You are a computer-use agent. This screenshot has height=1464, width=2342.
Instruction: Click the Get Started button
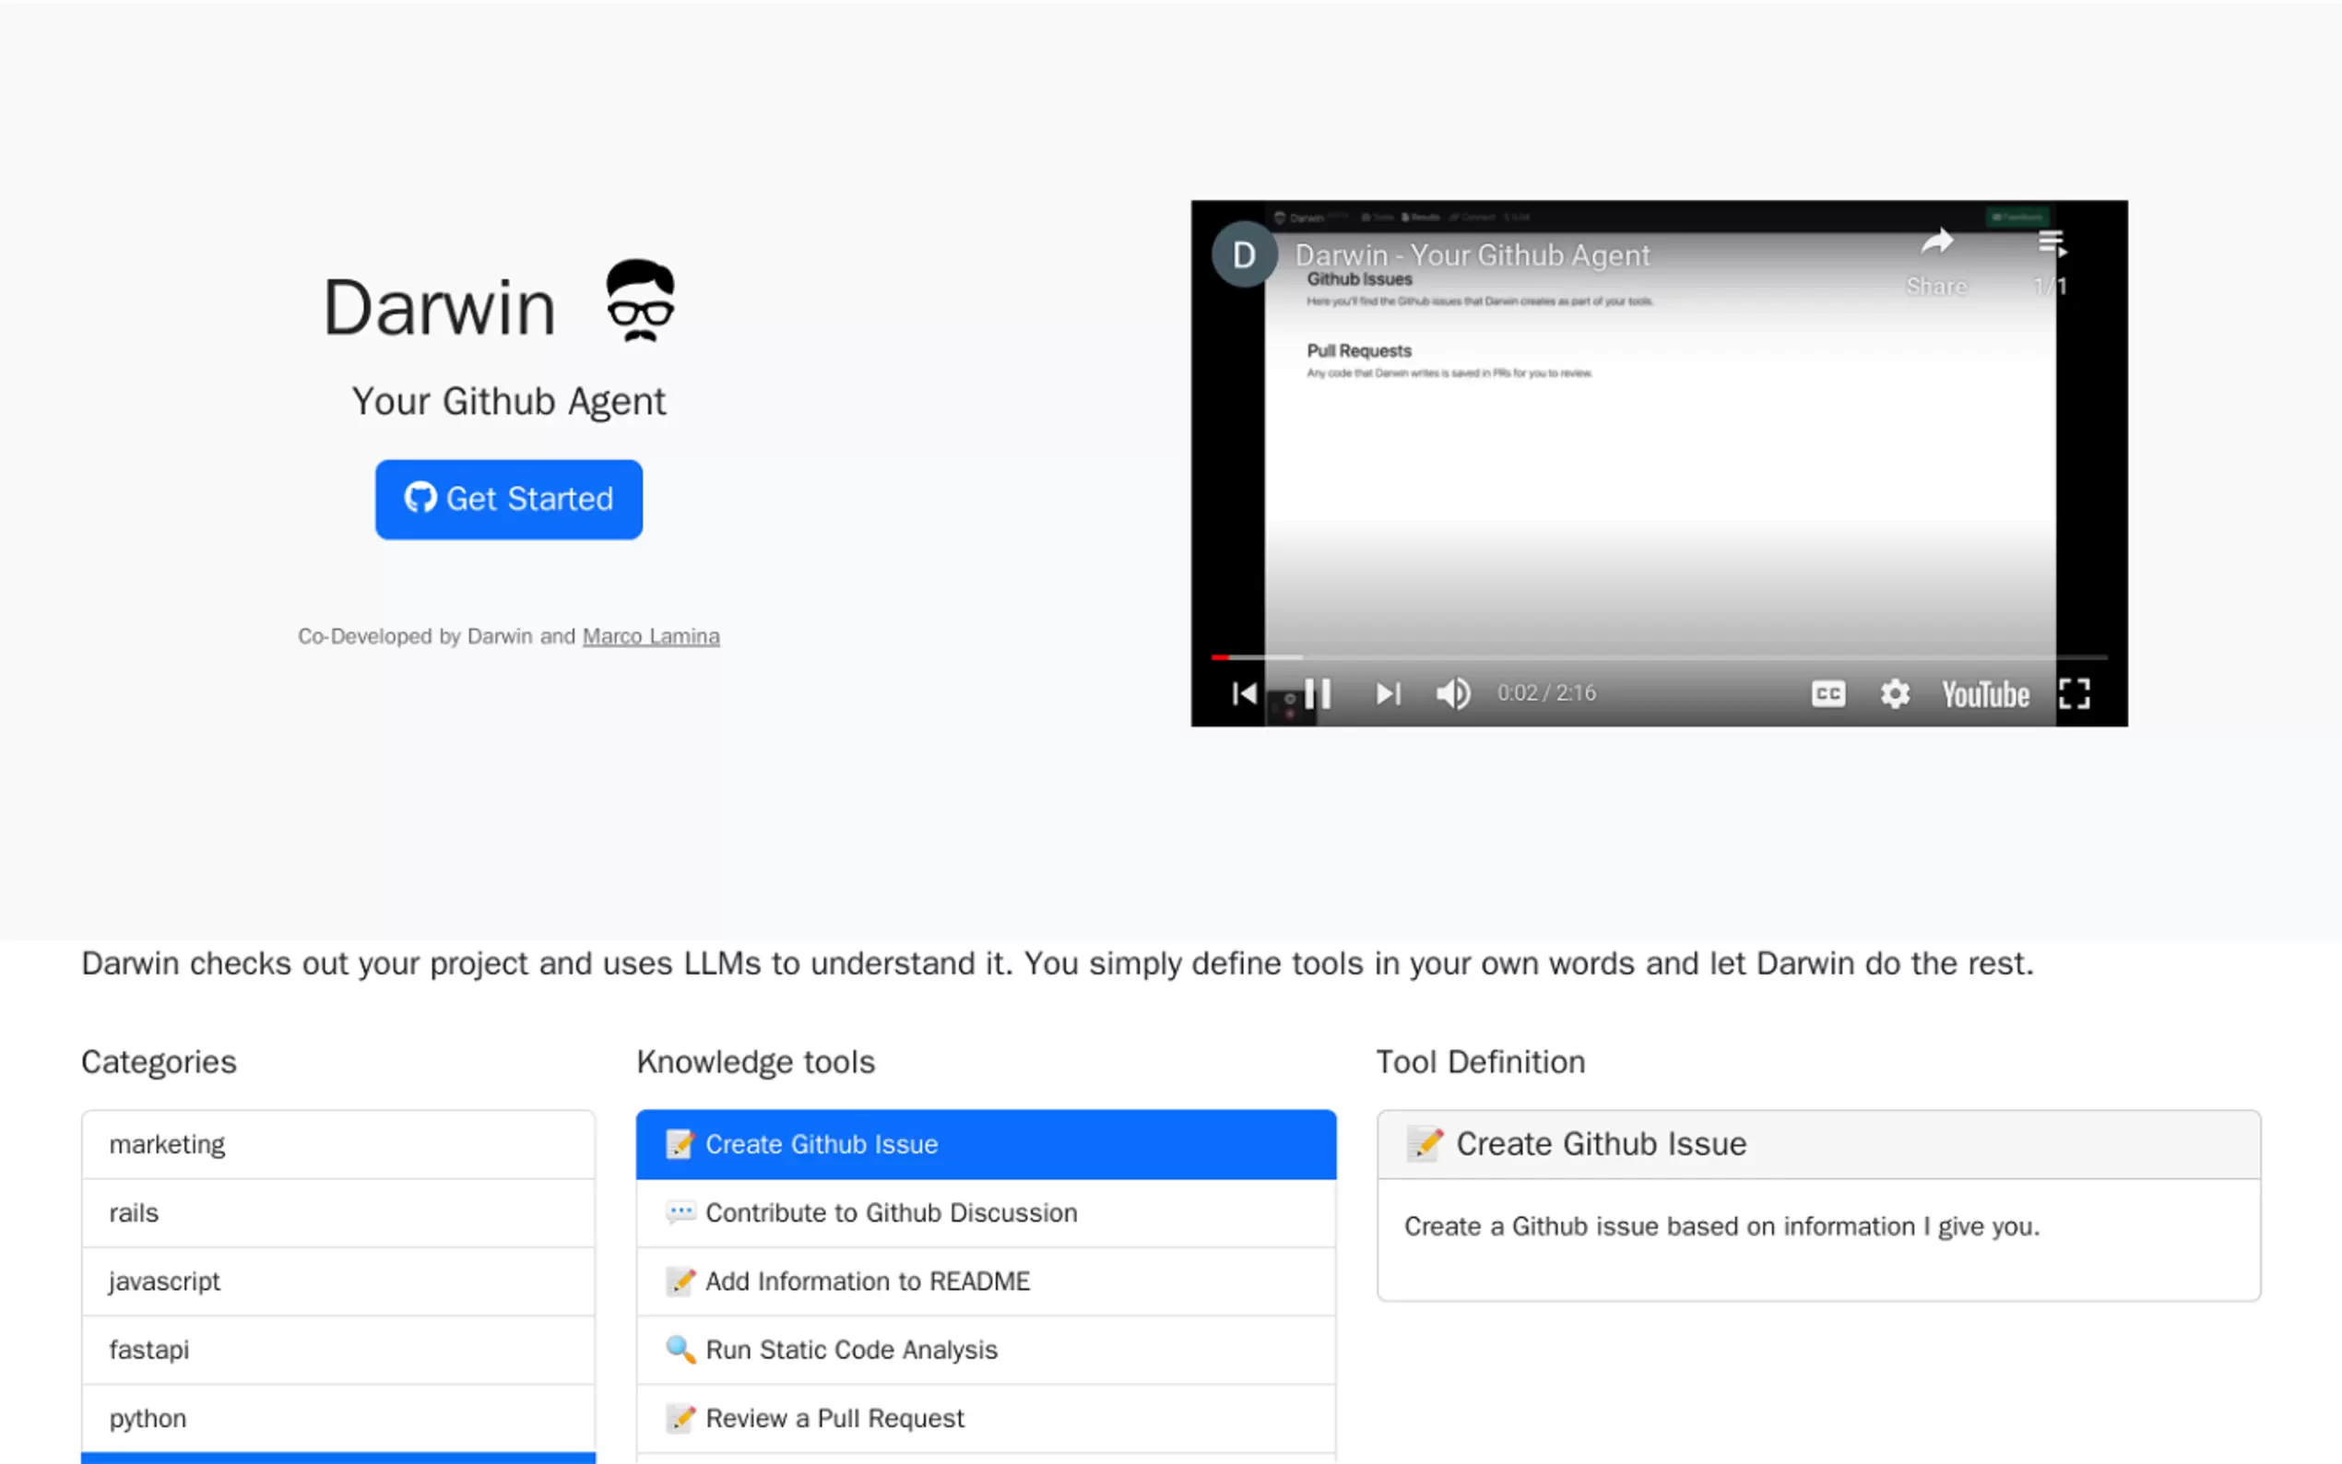[508, 499]
